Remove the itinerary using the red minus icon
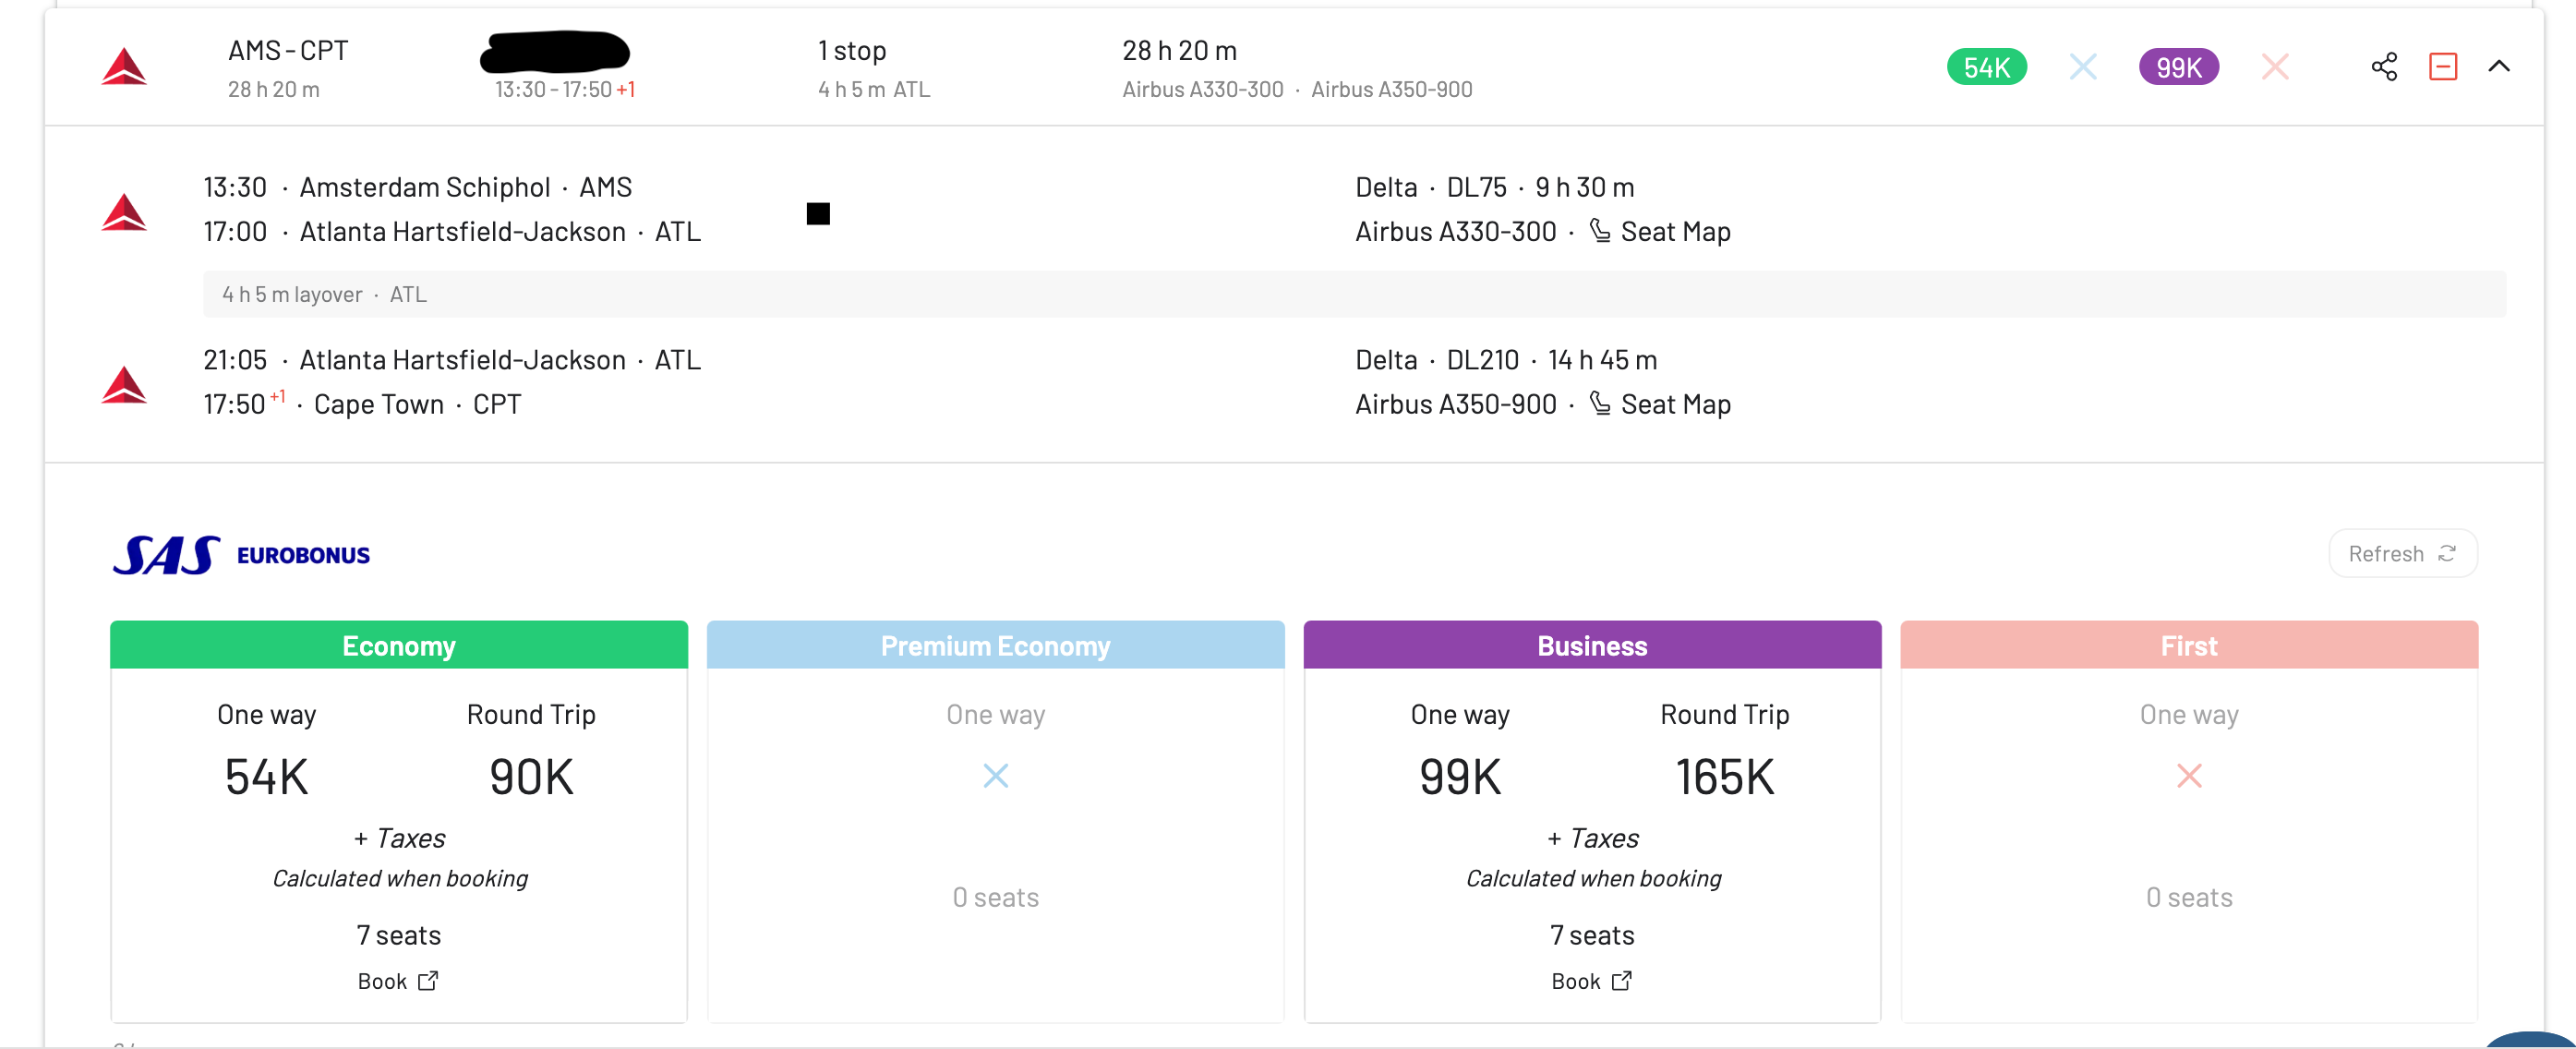This screenshot has width=2576, height=1049. pos(2443,66)
